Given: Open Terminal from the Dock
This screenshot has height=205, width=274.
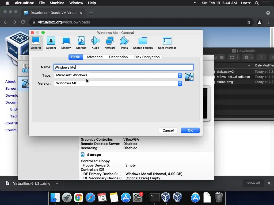Looking at the screenshot, I should click(x=155, y=198).
